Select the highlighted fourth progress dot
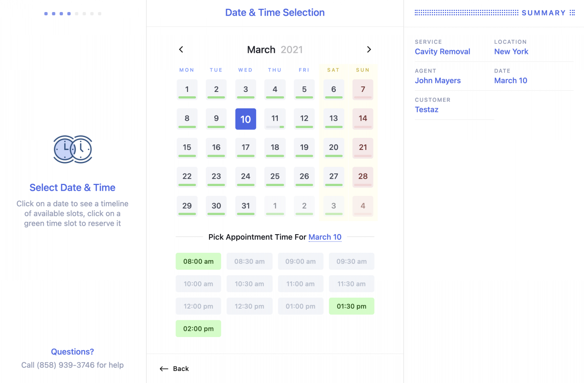Viewport: 584px width, 383px height. 69,13
